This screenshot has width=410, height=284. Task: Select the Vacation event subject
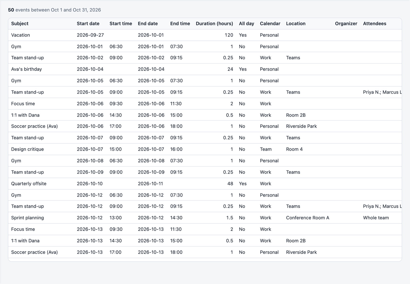(20, 35)
